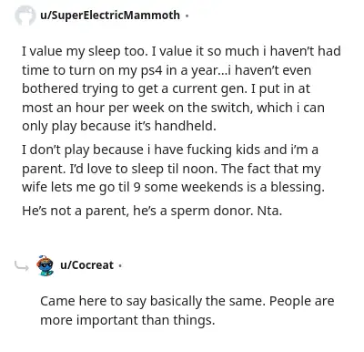Screen dimensions: 364x352
Task: Click Cocreat's blue sunglasses snoo avatar
Action: point(45,265)
